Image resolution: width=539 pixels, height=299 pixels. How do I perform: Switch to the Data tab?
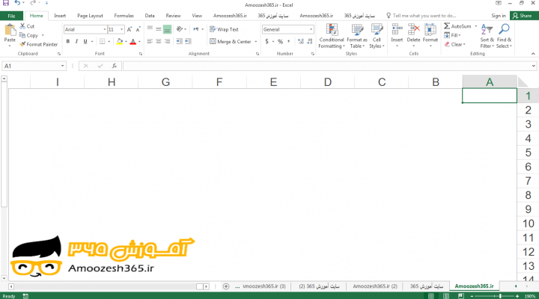tap(150, 16)
